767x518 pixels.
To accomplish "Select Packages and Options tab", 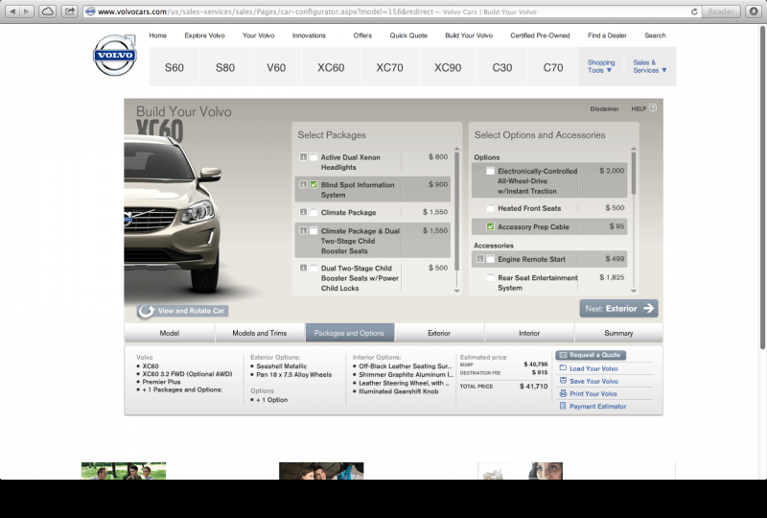I will click(349, 333).
